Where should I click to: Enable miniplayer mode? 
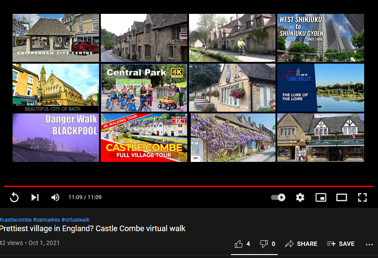point(321,197)
